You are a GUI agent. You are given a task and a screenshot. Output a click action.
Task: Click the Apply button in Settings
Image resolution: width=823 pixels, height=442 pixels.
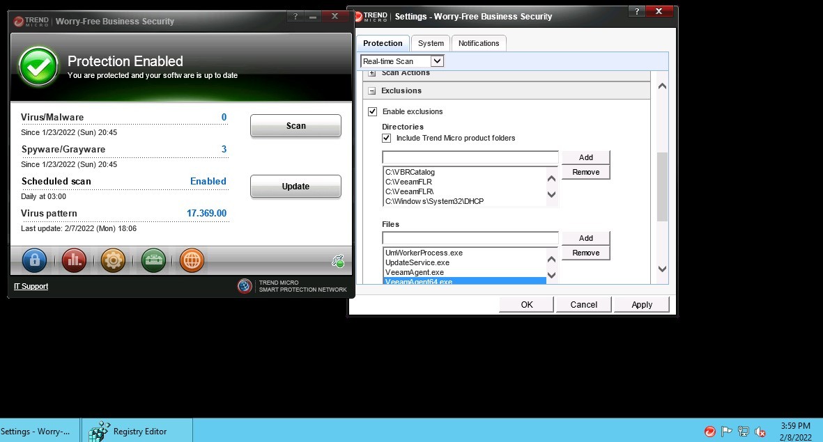pos(641,304)
